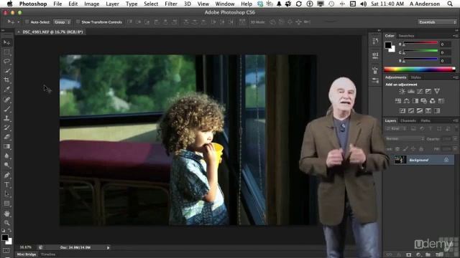This screenshot has width=460, height=258.
Task: Switch to the Paths tab
Action: coord(425,120)
